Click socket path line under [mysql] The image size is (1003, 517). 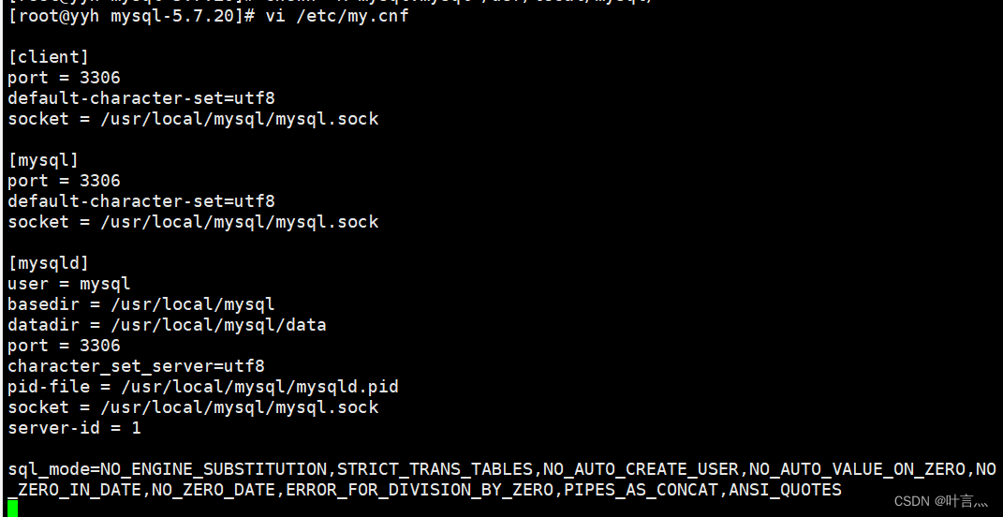coord(193,222)
